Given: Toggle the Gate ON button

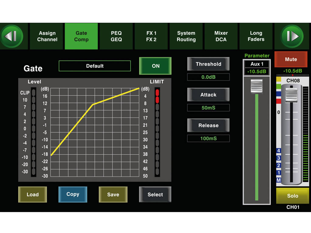Looking at the screenshot, I should [x=155, y=66].
